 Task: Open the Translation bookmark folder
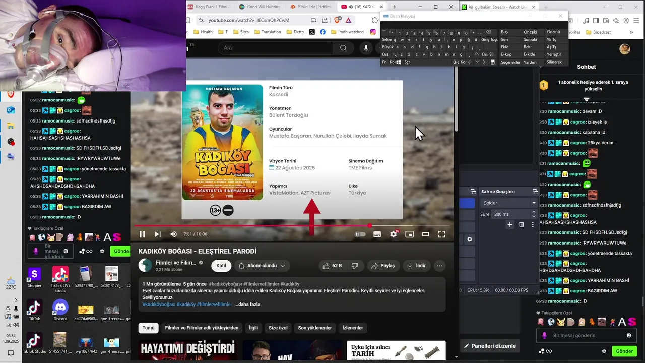(x=268, y=32)
